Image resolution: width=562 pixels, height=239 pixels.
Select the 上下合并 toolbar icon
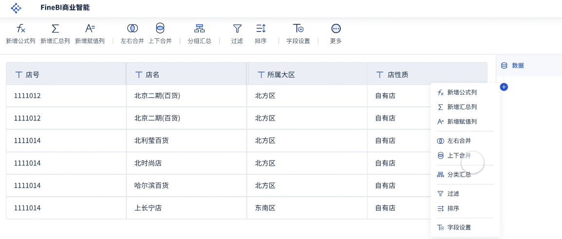point(160,28)
